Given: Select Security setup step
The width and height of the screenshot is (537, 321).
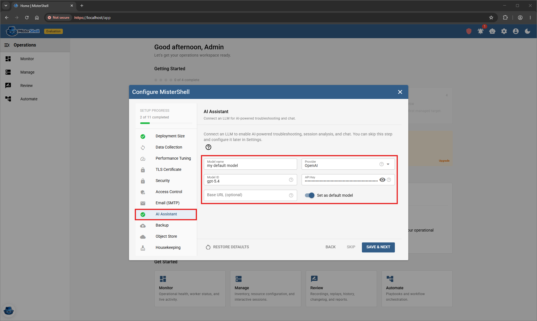Looking at the screenshot, I should click(x=166, y=181).
